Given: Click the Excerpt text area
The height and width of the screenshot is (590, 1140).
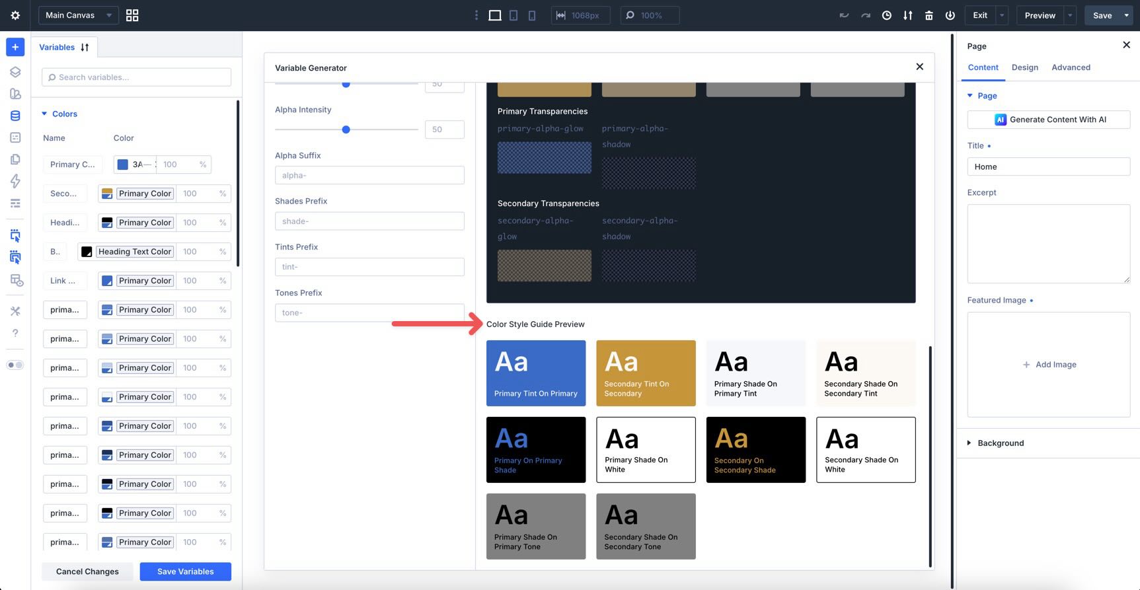Looking at the screenshot, I should pyautogui.click(x=1049, y=244).
